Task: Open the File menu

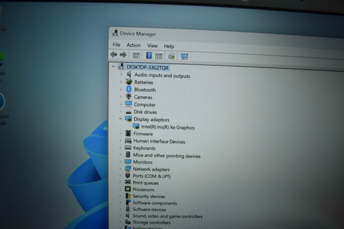Action: click(116, 45)
